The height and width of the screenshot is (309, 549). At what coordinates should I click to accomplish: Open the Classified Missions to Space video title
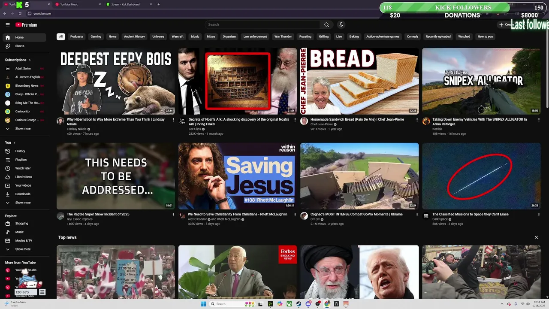pyautogui.click(x=471, y=214)
